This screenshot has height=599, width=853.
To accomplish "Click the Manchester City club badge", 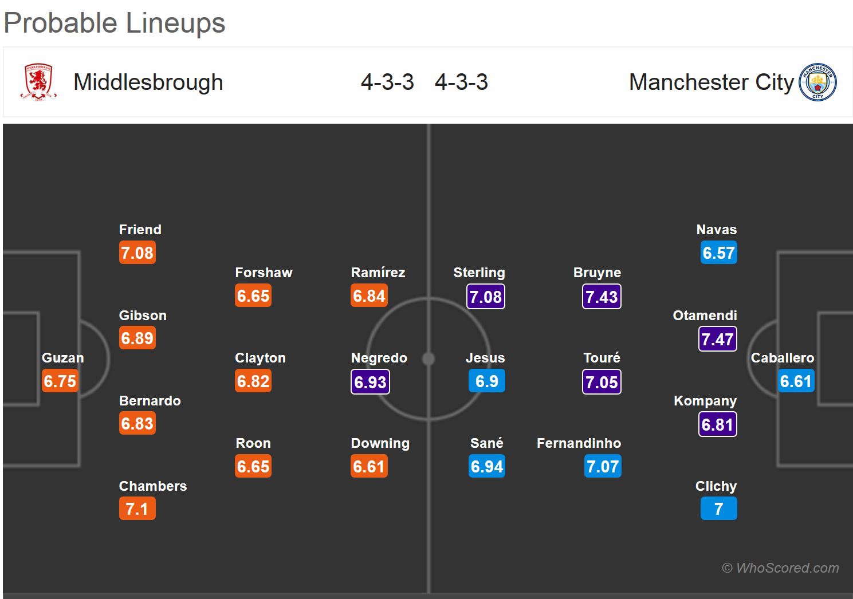I will click(817, 82).
